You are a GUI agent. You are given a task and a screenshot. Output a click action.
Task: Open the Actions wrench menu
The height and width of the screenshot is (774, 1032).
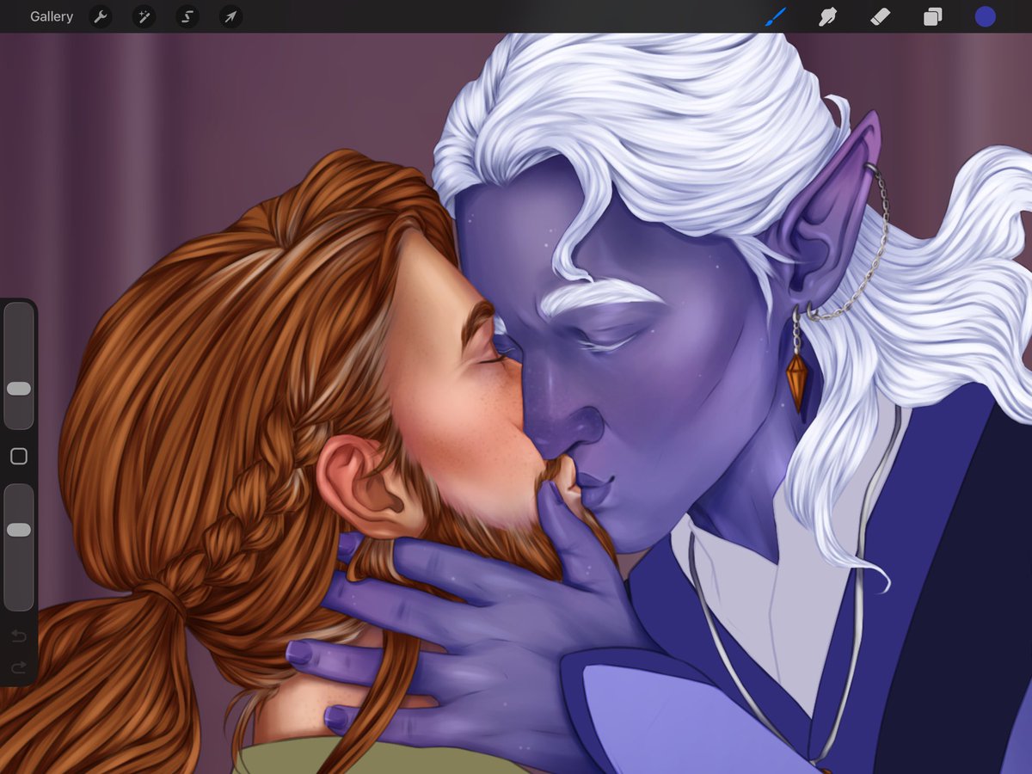coord(101,16)
